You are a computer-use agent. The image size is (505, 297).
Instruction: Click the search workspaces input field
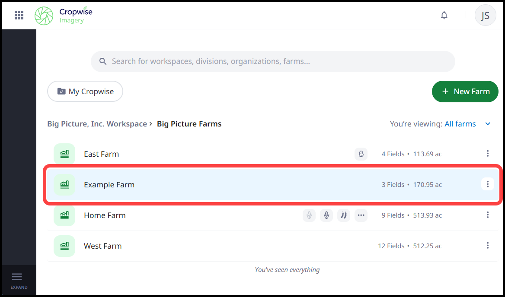pyautogui.click(x=272, y=61)
